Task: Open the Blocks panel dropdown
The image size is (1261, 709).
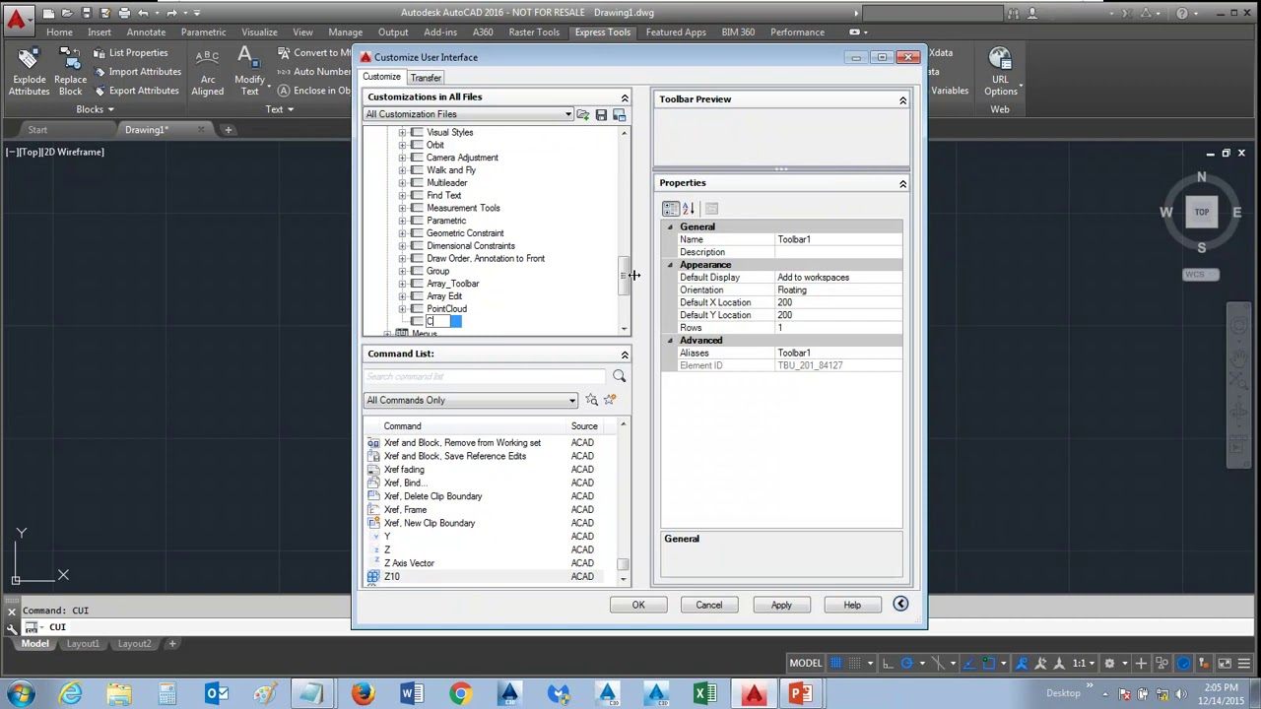Action: pos(95,109)
